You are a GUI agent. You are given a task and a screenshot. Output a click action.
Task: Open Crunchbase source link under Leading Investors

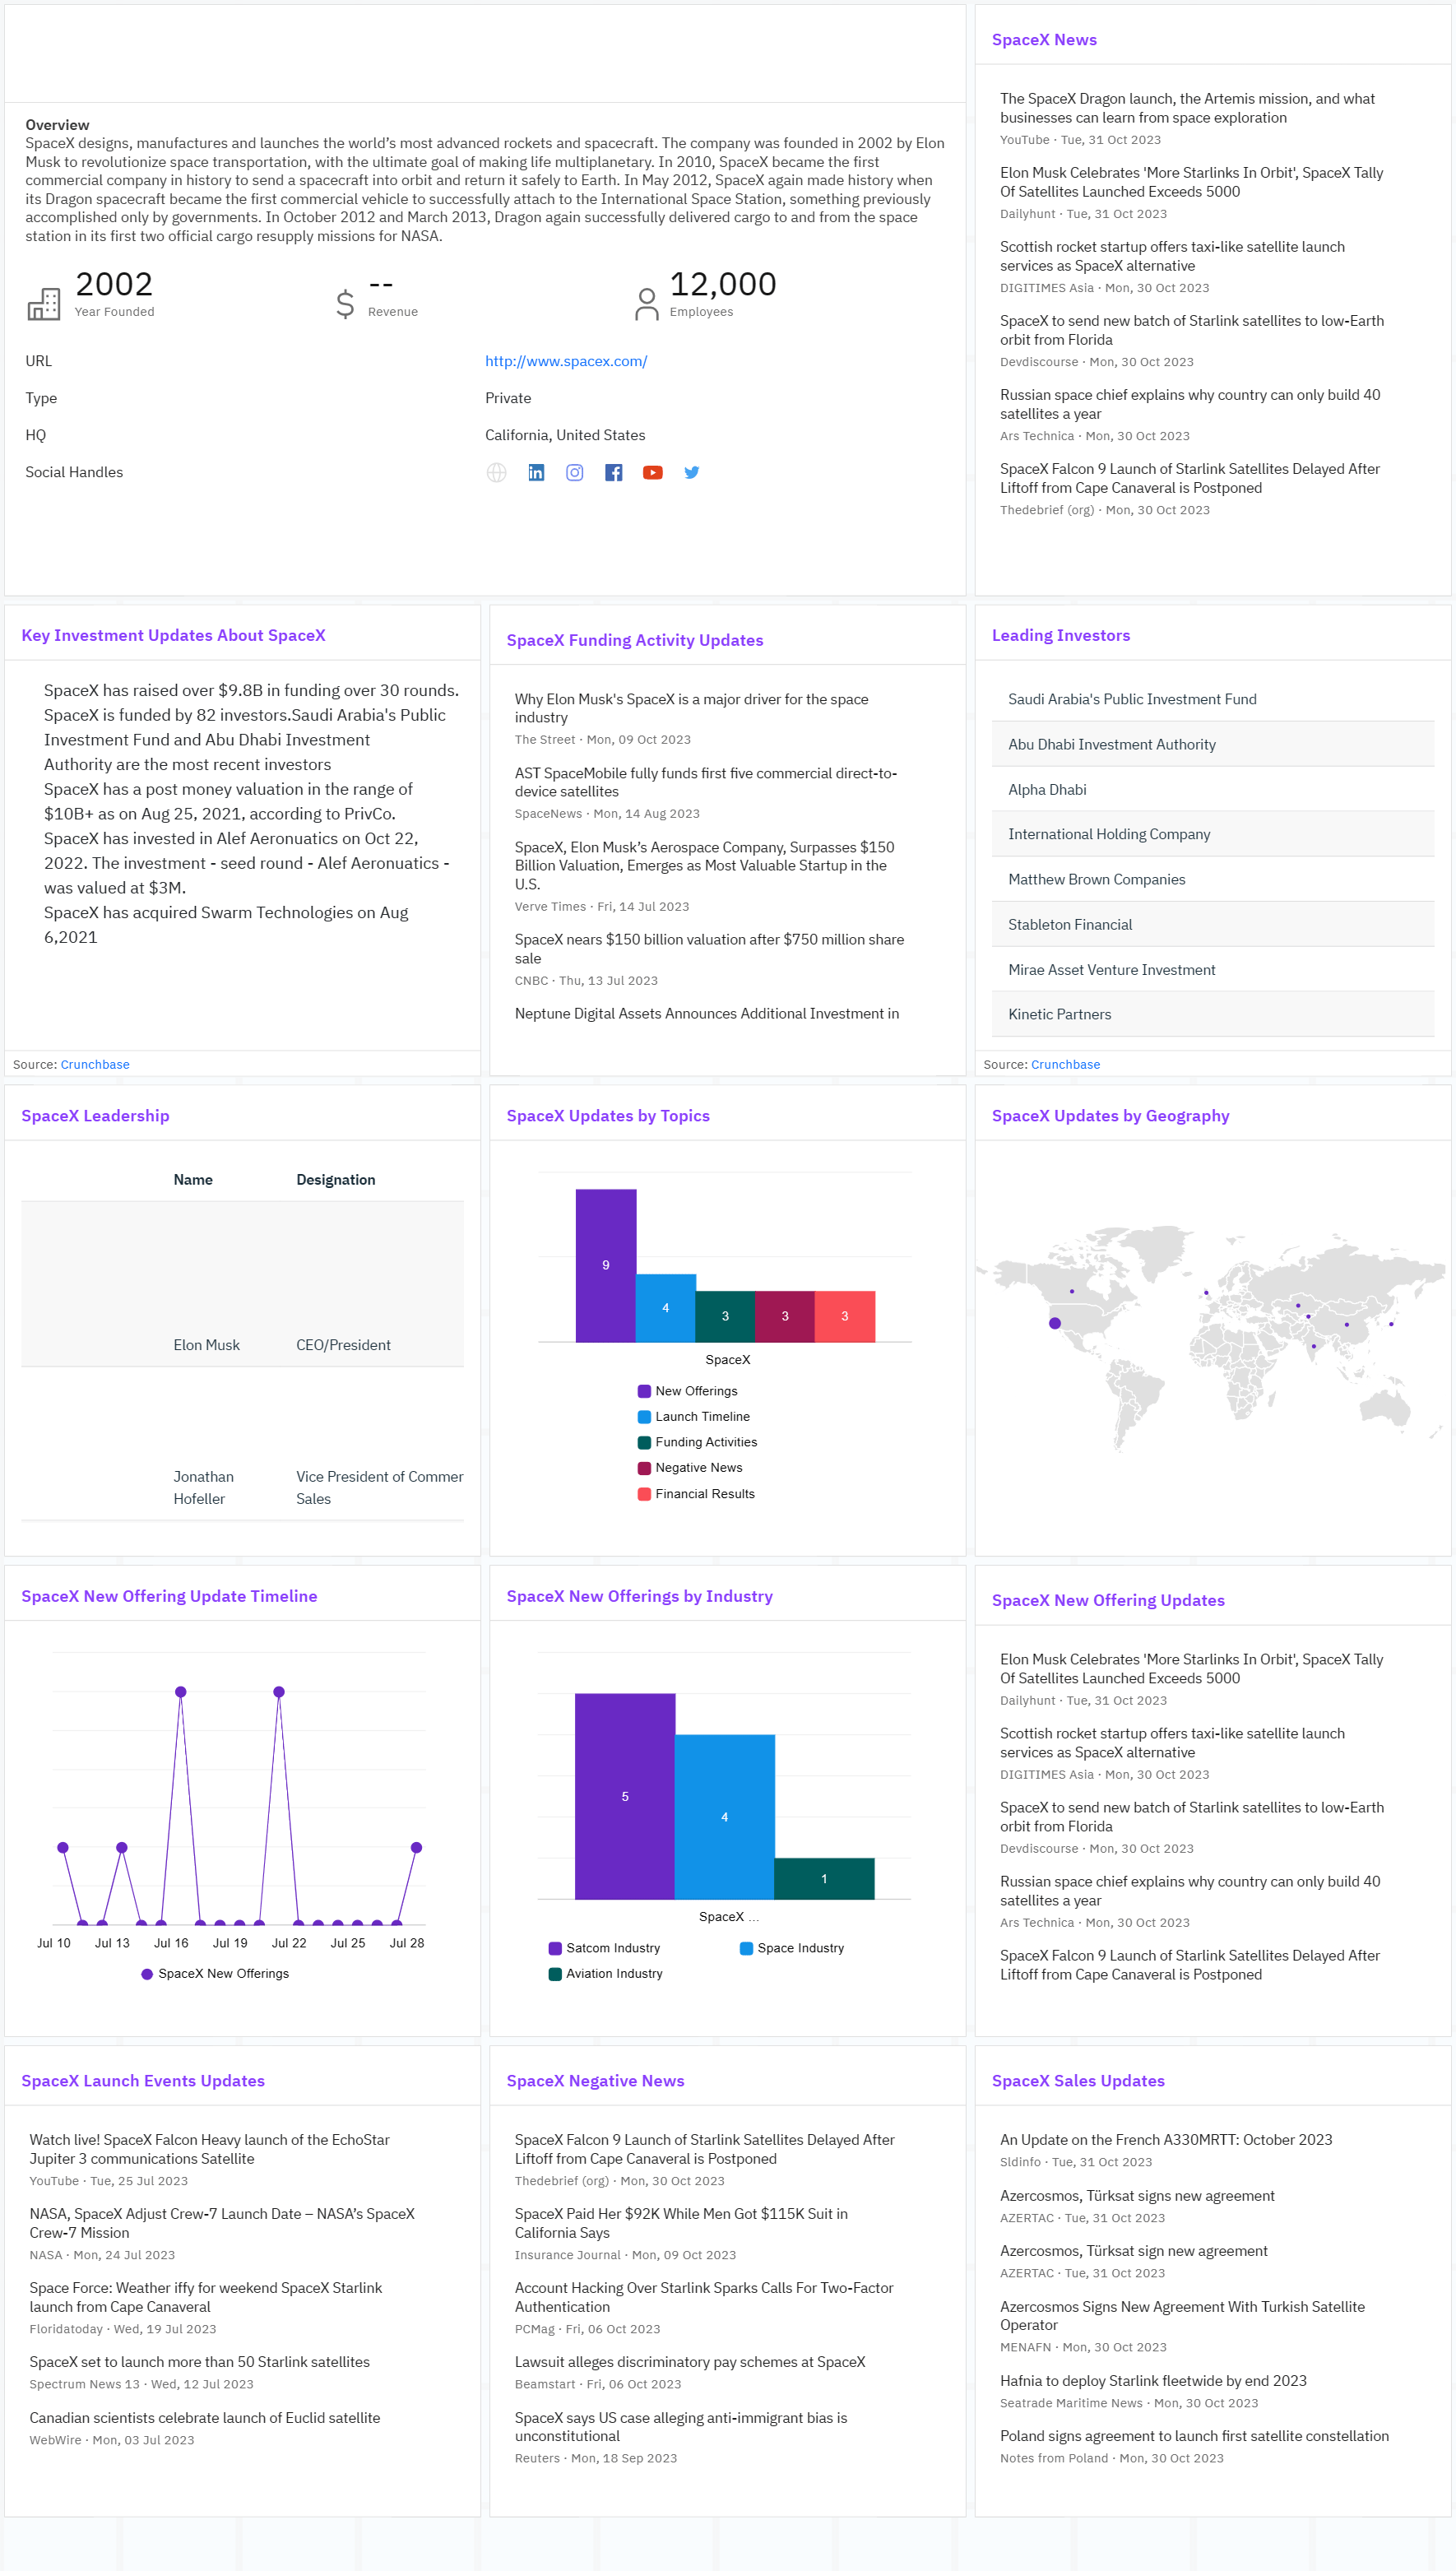(x=1065, y=1064)
